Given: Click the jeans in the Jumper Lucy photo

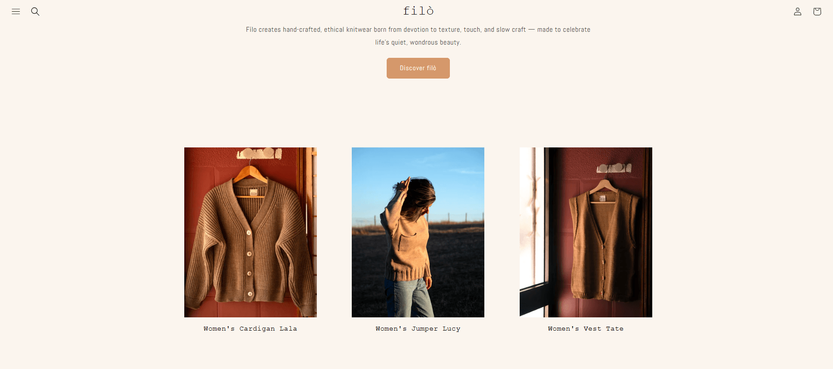Looking at the screenshot, I should coord(409,298).
